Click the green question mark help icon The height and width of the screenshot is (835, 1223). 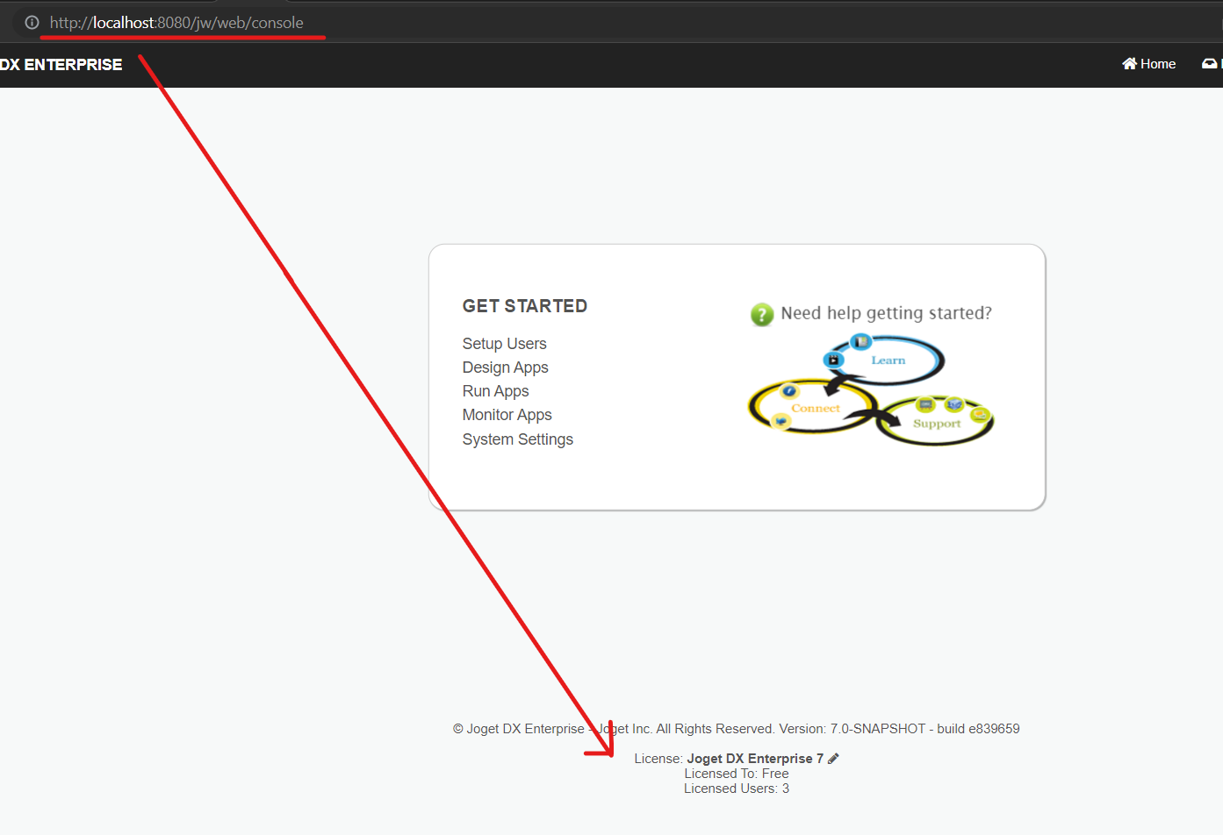pos(762,314)
